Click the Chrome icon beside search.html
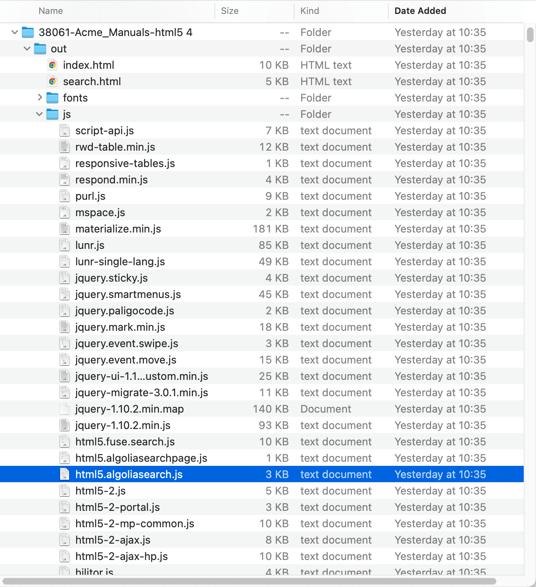The width and height of the screenshot is (536, 587). click(52, 81)
